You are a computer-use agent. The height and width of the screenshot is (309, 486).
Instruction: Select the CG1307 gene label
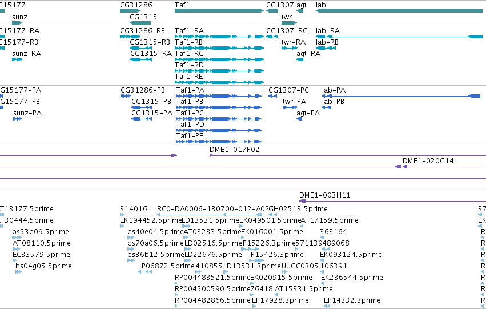(x=280, y=5)
